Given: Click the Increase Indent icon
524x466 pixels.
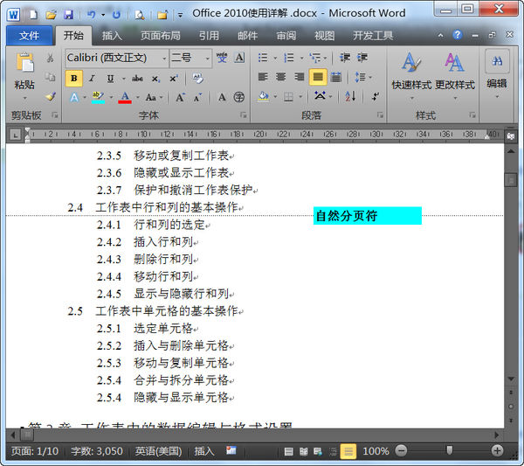Looking at the screenshot, I should [x=362, y=58].
